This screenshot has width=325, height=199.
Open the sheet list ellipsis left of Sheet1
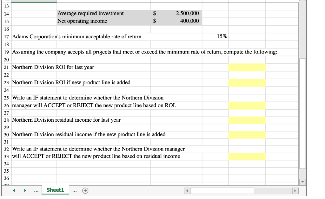click(36, 190)
